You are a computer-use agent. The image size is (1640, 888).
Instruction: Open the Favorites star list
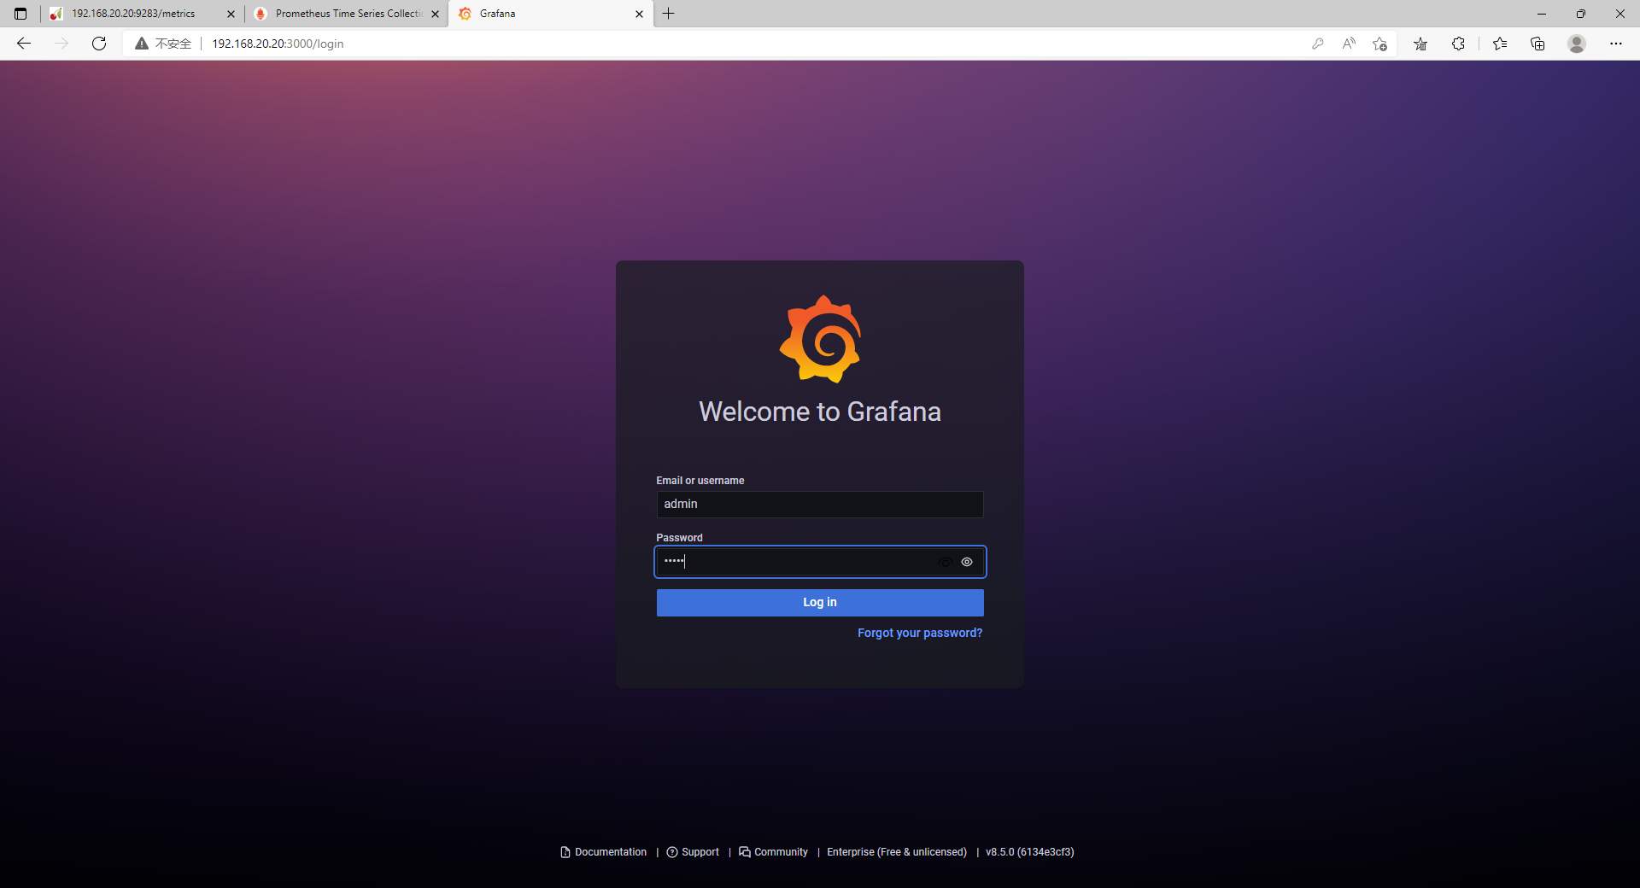pos(1420,44)
